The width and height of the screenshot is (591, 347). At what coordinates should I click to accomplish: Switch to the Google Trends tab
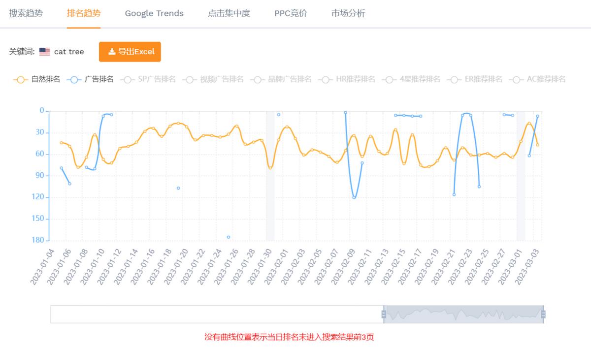pyautogui.click(x=154, y=14)
